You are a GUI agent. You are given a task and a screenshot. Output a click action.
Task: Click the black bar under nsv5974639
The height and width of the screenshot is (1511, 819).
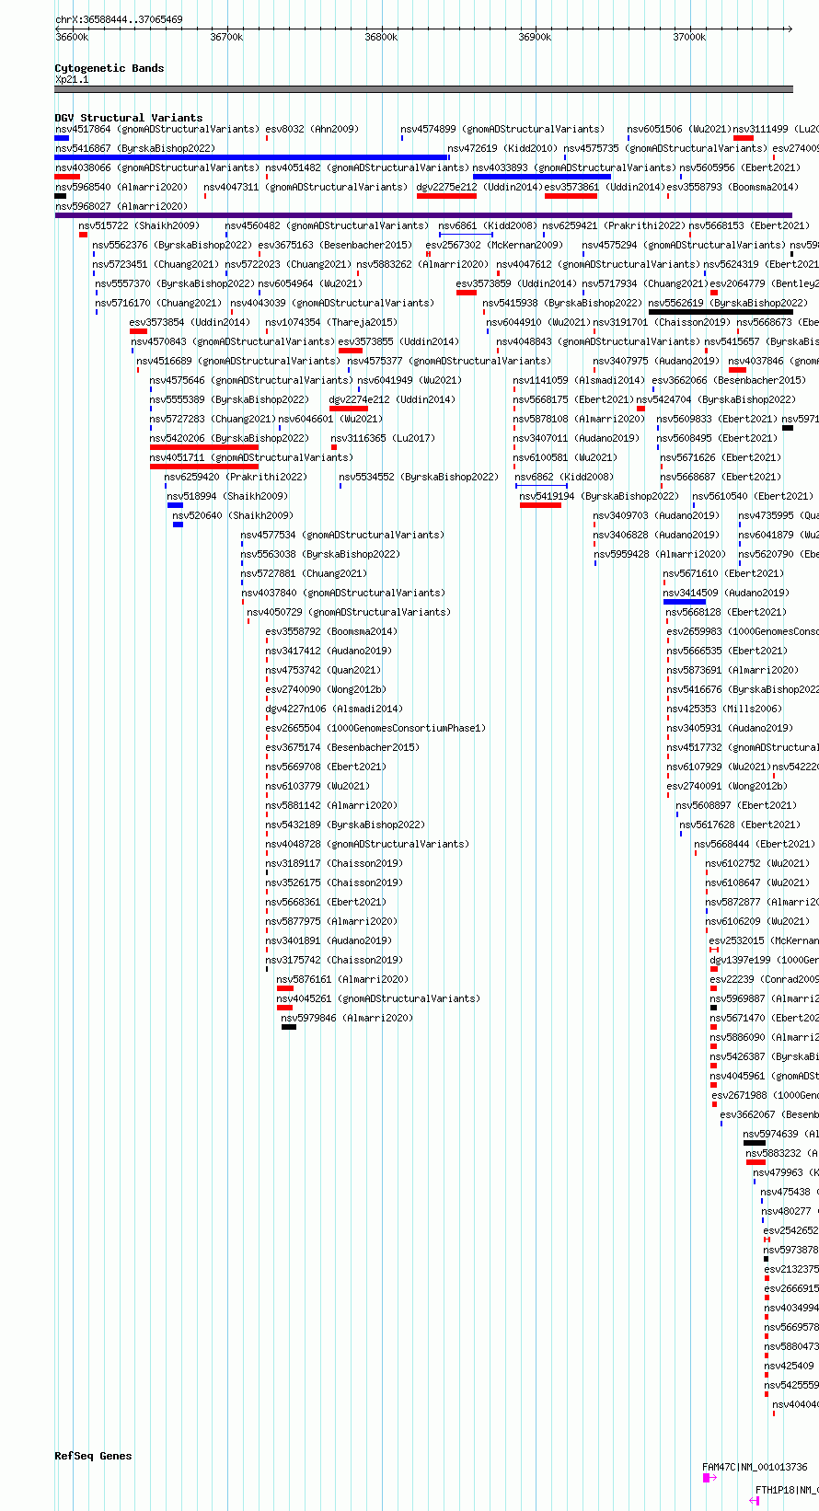pos(755,1143)
